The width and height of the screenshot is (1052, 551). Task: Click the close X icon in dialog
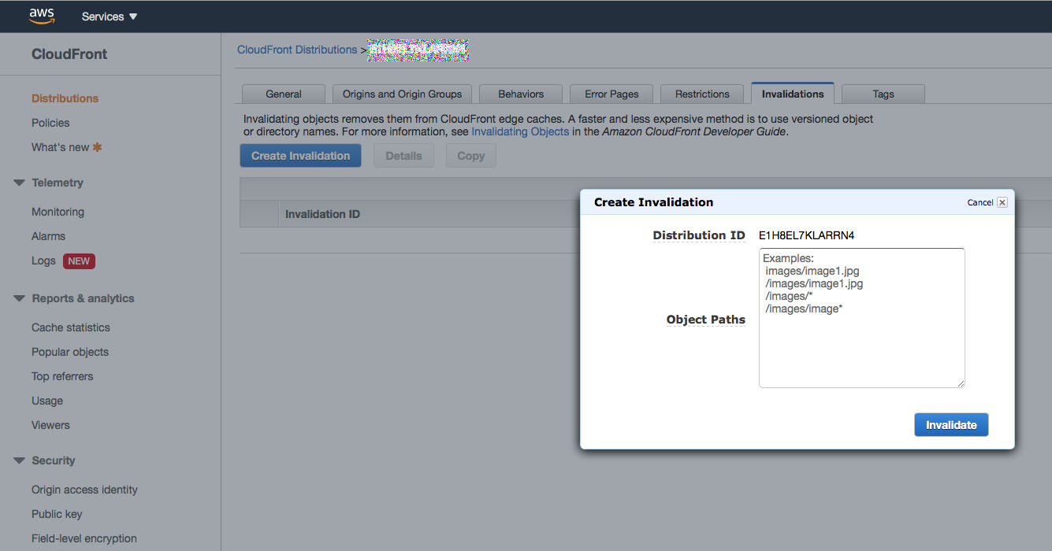click(1002, 202)
